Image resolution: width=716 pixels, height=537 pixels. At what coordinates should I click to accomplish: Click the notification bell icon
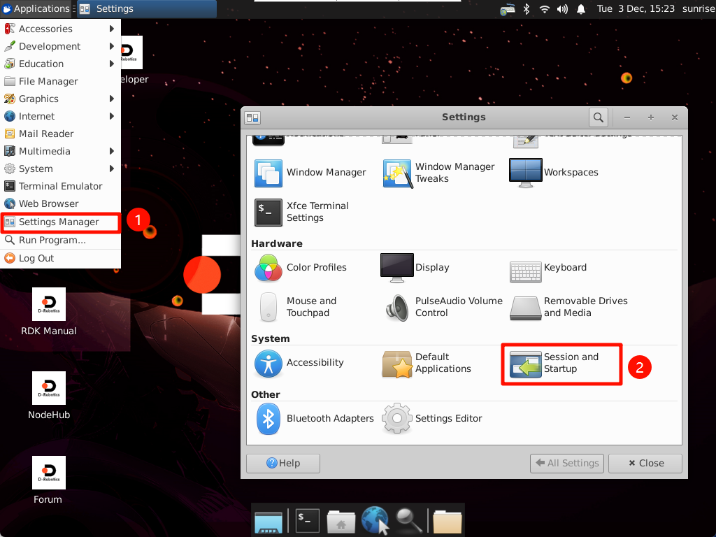[581, 8]
